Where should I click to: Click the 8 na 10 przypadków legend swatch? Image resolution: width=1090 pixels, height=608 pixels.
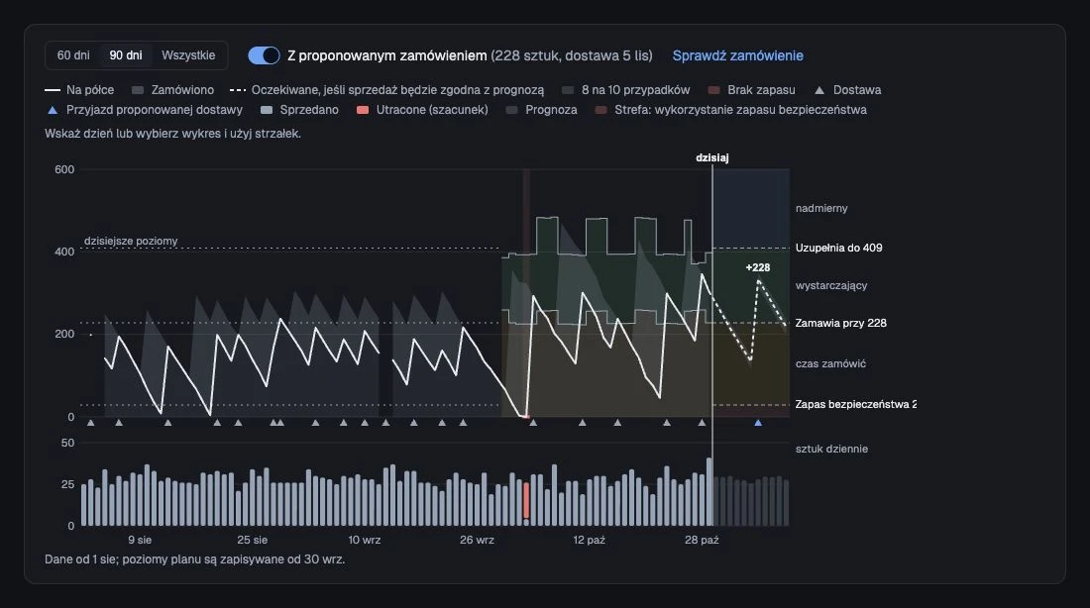(568, 90)
